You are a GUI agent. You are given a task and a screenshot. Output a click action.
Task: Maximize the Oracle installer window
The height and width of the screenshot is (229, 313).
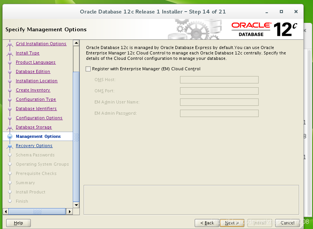281,12
